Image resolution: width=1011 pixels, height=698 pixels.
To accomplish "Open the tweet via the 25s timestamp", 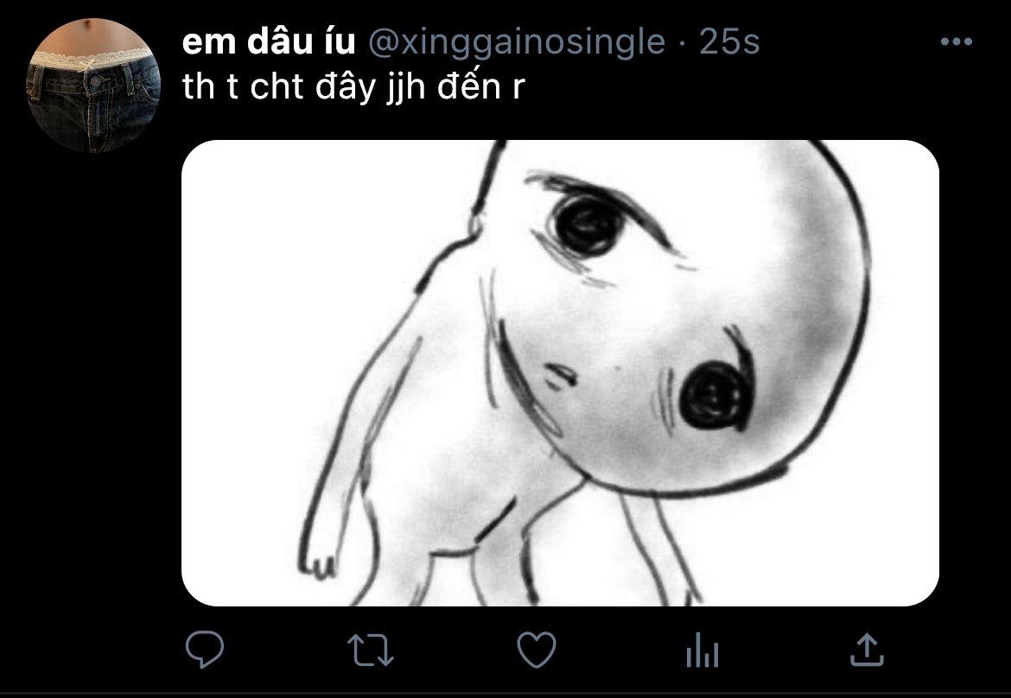I will click(729, 42).
